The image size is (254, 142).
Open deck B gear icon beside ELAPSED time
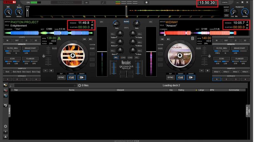click(247, 28)
